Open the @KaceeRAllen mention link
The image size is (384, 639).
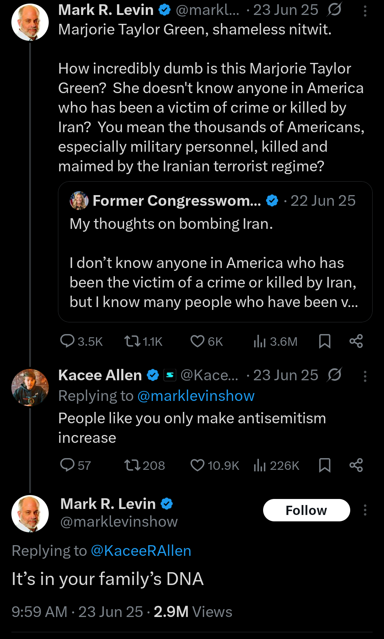point(141,551)
